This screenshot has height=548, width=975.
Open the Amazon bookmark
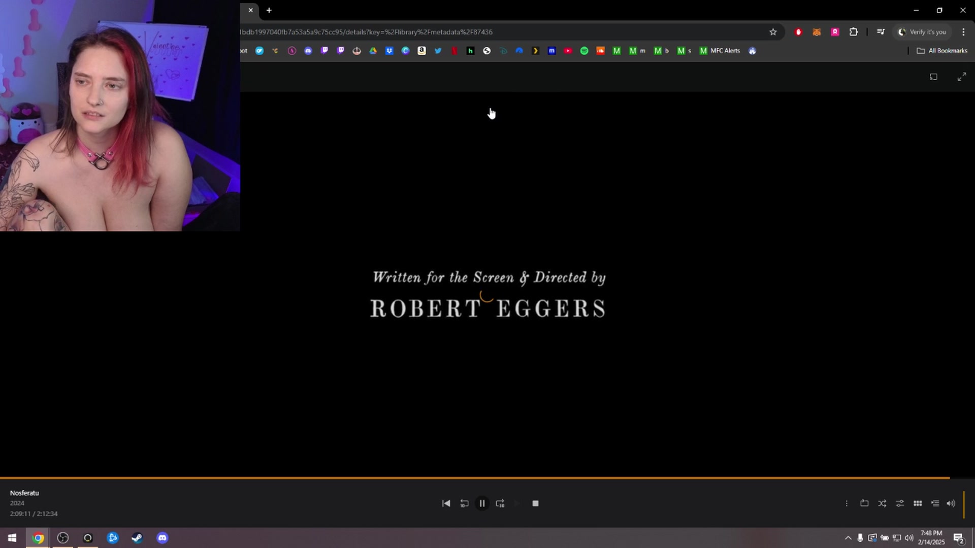(x=421, y=51)
